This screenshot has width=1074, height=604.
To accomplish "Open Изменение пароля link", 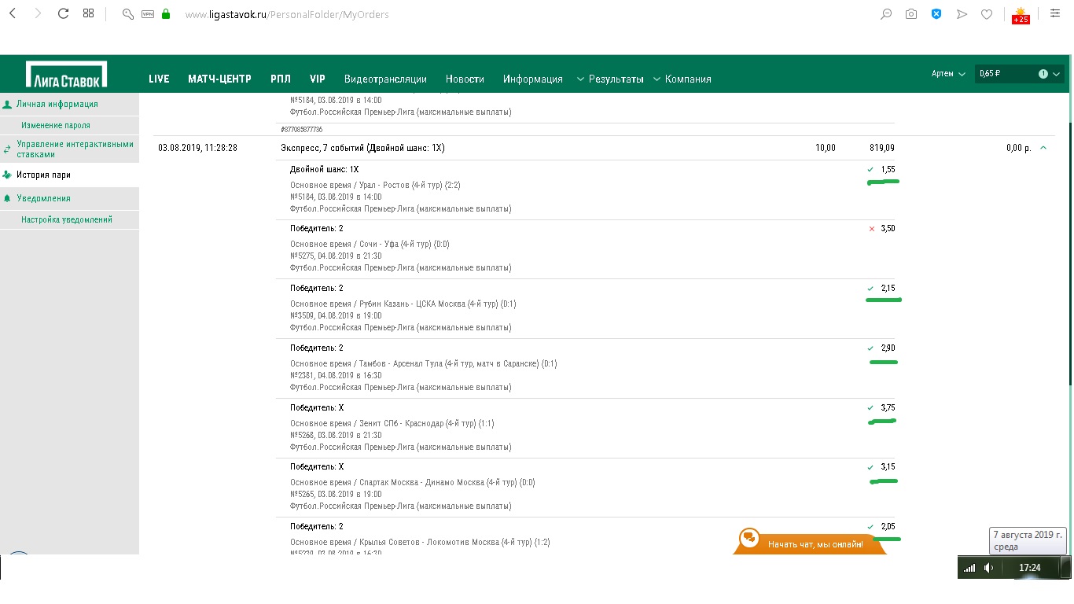I will [x=56, y=125].
